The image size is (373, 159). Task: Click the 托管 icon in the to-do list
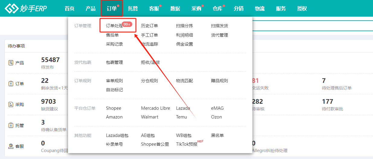click(11, 125)
